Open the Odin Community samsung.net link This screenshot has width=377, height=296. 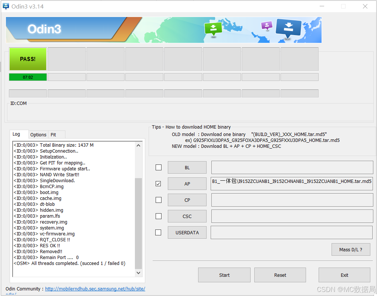click(95, 289)
